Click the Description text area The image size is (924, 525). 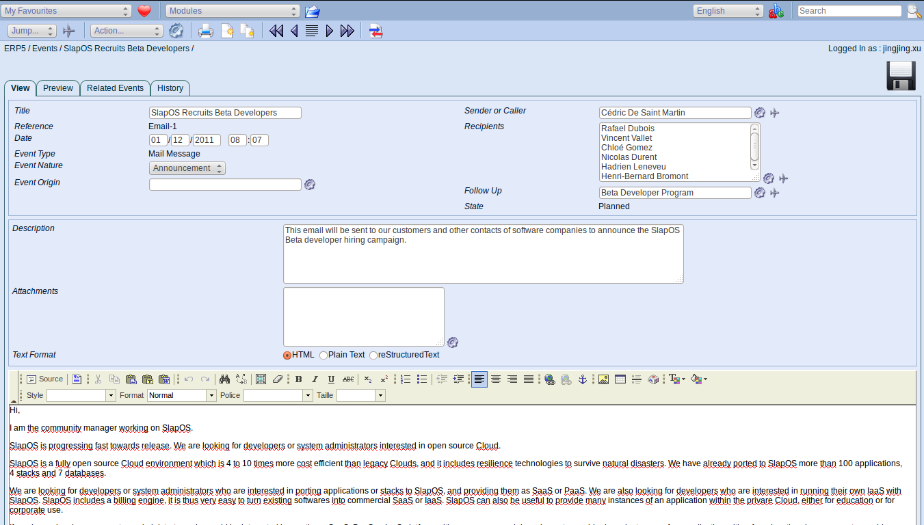pos(484,254)
